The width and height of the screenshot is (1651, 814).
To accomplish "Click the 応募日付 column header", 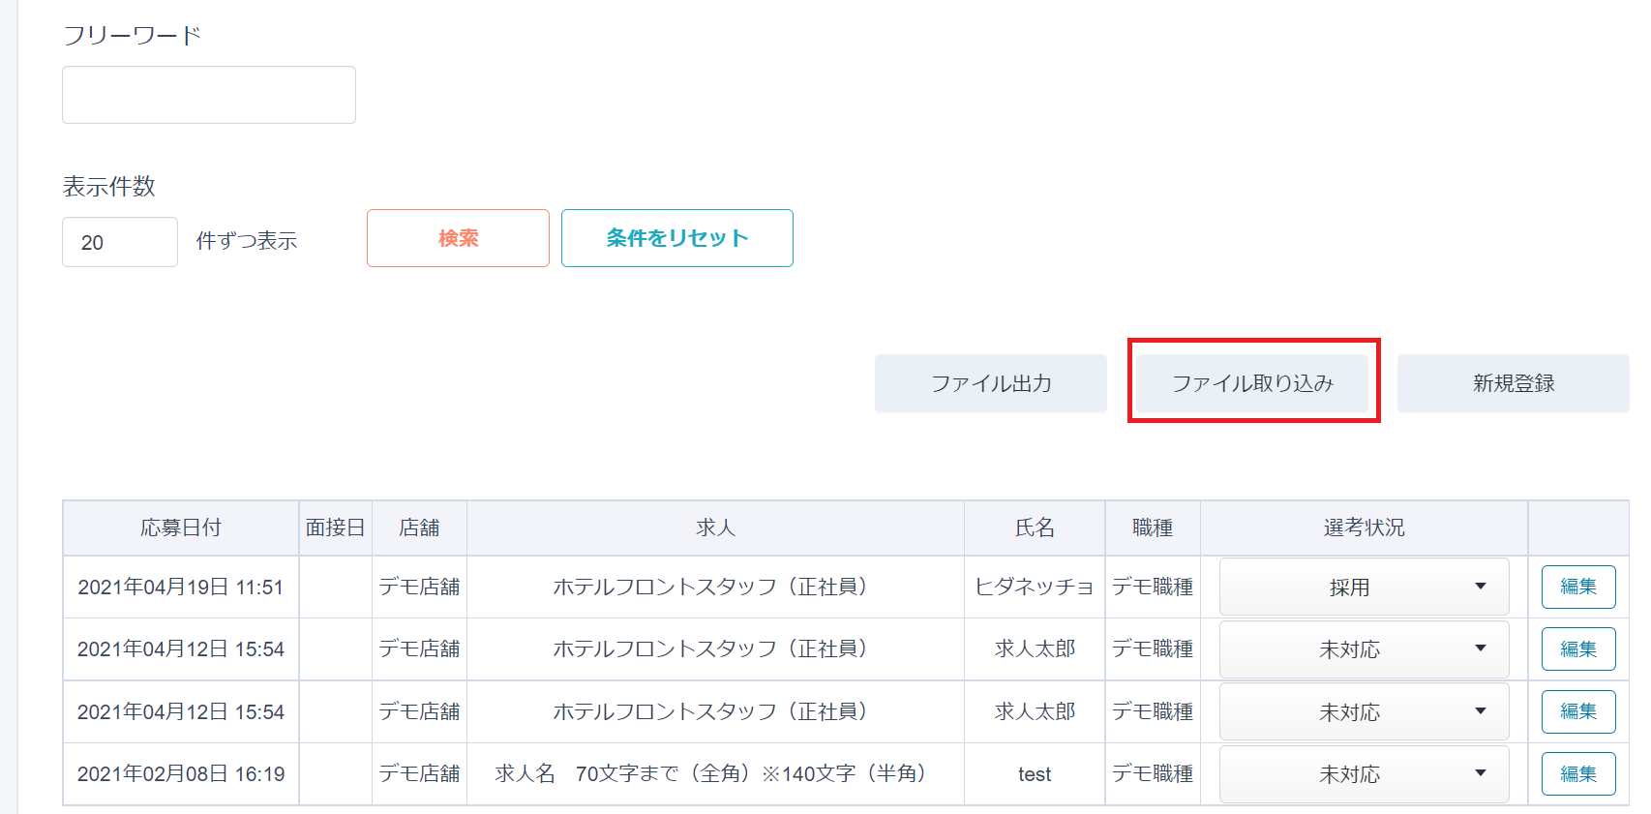I will coord(181,528).
